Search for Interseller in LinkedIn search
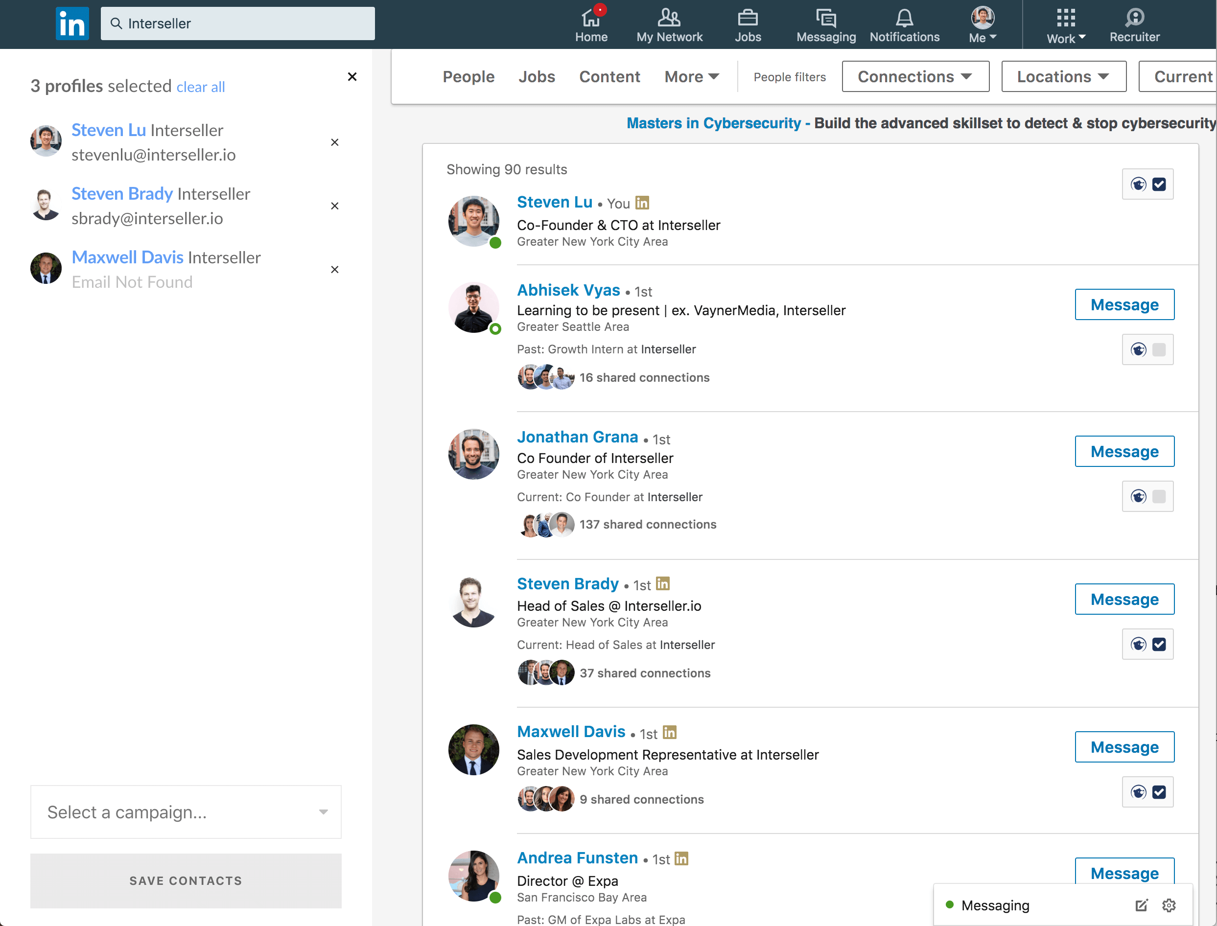Image resolution: width=1217 pixels, height=926 pixels. (237, 24)
